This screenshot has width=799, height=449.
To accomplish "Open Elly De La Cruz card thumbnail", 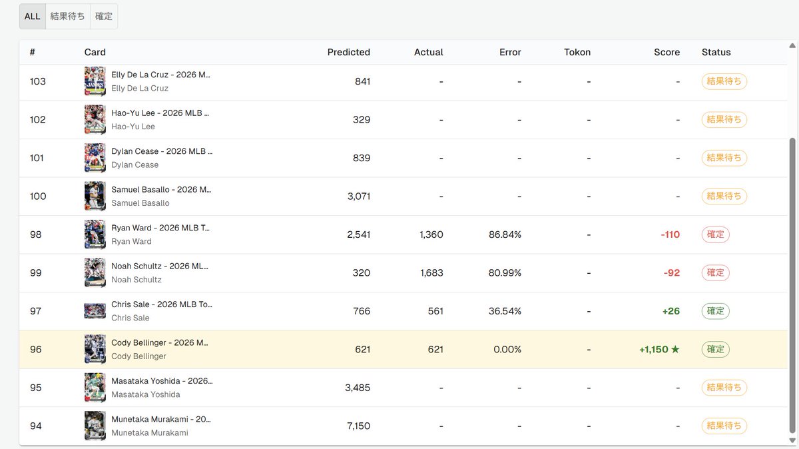I will (x=95, y=81).
